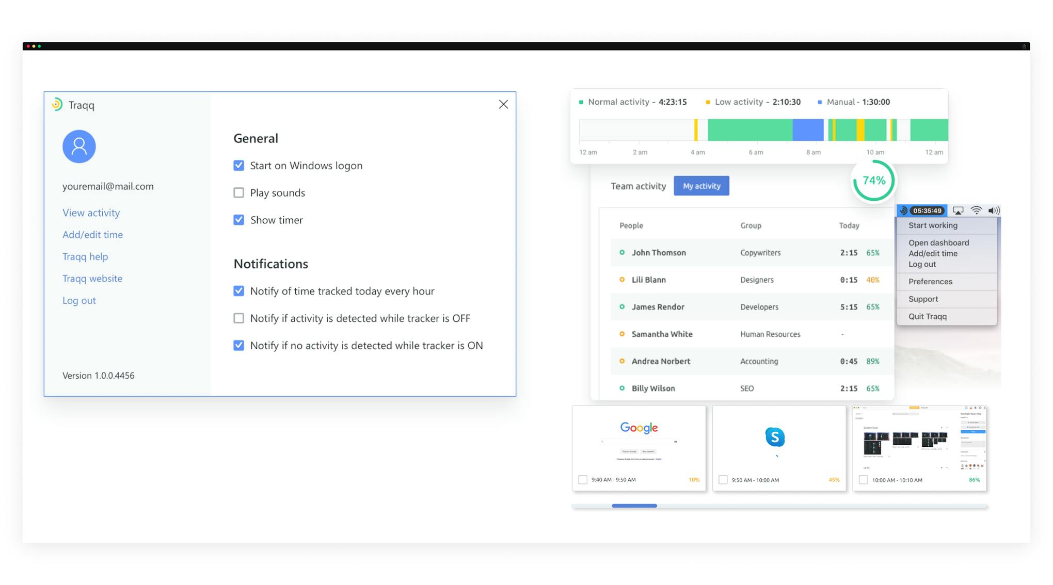
Task: Uncheck Start on Windows logon
Action: click(238, 166)
